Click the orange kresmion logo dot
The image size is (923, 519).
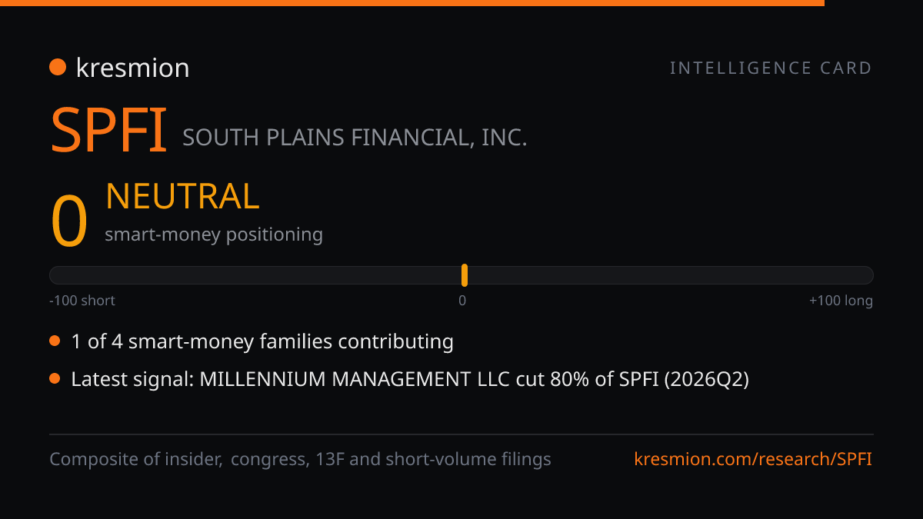[58, 68]
